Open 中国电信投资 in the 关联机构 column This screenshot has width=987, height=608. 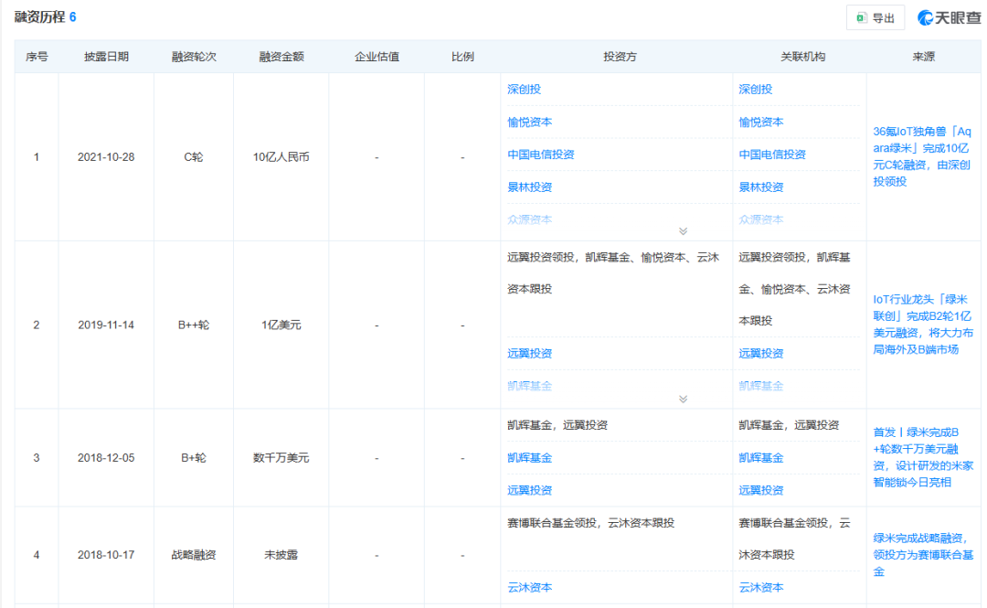click(x=772, y=155)
